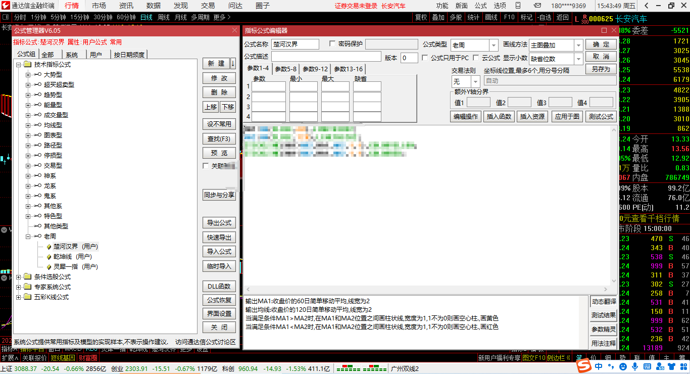Click the first row 参数 name field
Viewport: 690px width, 374px height.
pos(269,86)
